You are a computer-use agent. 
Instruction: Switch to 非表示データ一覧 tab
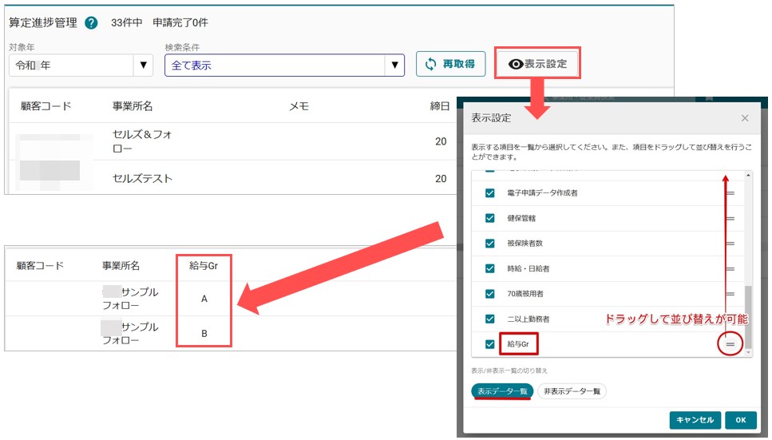pos(572,391)
